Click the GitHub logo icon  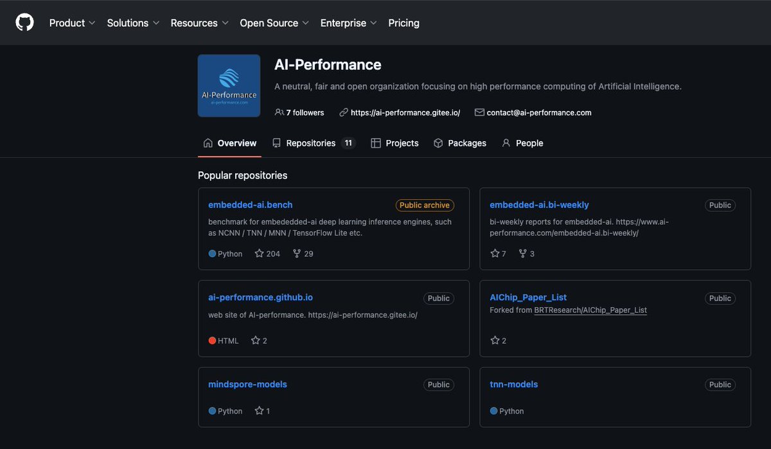[x=24, y=22]
